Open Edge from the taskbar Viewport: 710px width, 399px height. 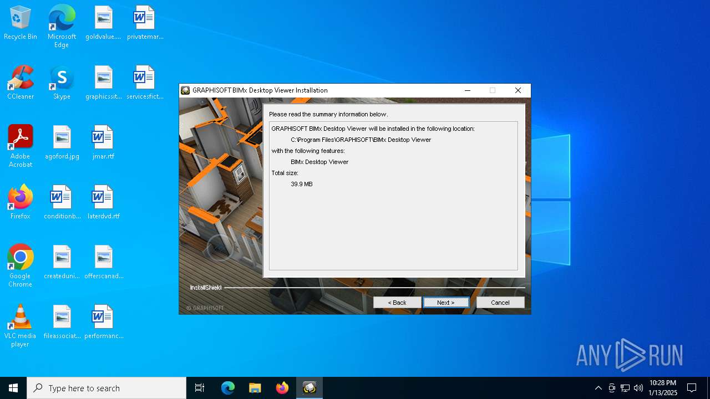(x=228, y=388)
